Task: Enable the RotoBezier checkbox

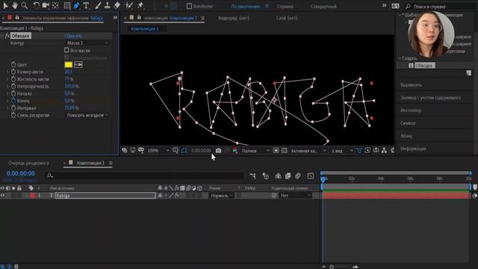Action: [189, 6]
